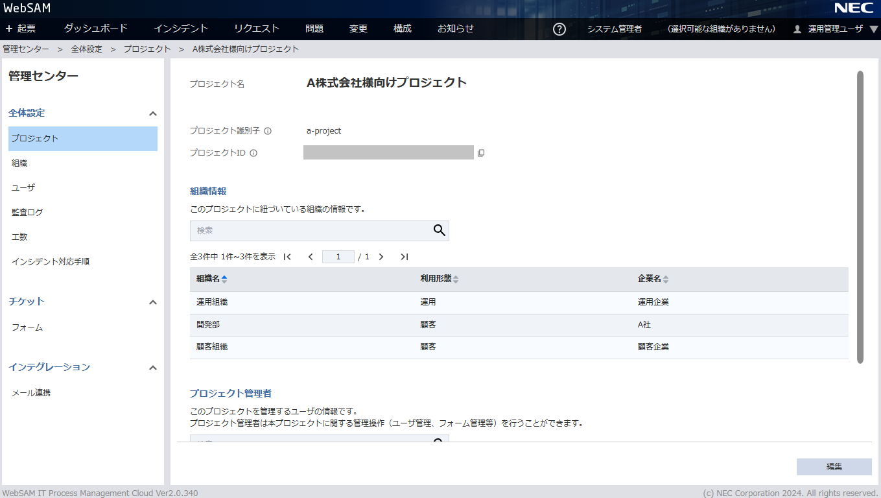Image resolution: width=881 pixels, height=498 pixels.
Task: Go to the previous page arrow
Action: point(311,257)
